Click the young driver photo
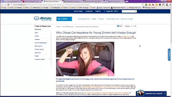 pyautogui.click(x=85, y=59)
